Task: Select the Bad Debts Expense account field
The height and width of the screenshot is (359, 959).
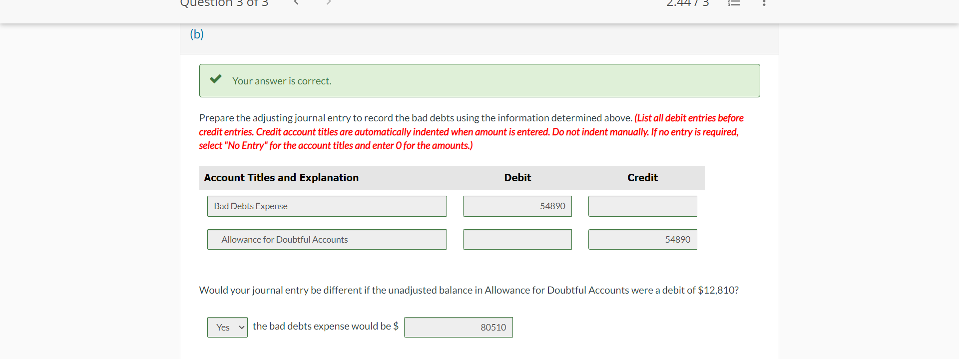Action: pos(327,206)
